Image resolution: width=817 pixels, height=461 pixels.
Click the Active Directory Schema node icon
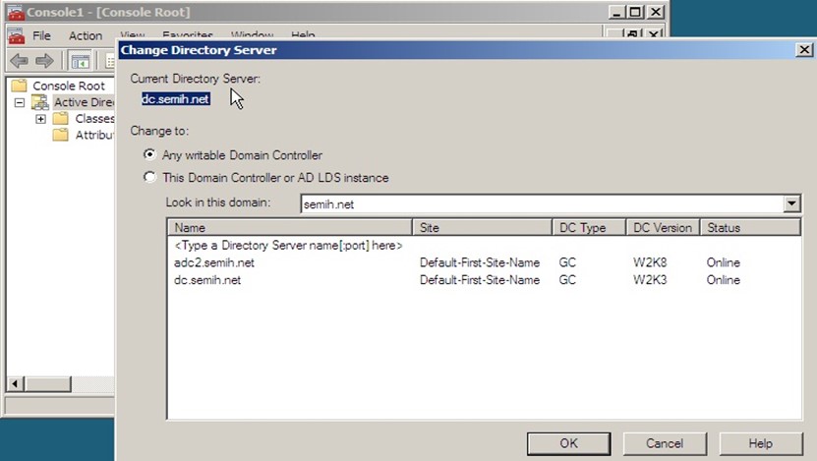pyautogui.click(x=39, y=102)
